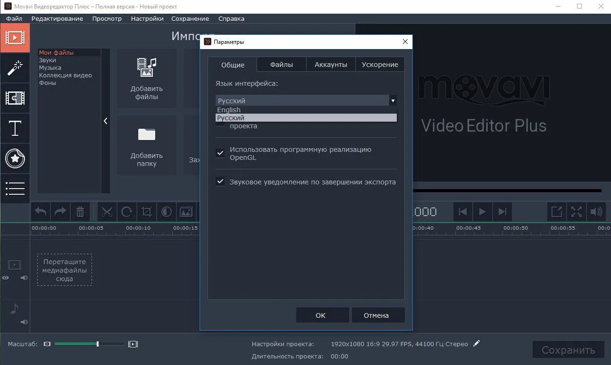Open the Просмотр menu
Image resolution: width=611 pixels, height=365 pixels.
107,18
